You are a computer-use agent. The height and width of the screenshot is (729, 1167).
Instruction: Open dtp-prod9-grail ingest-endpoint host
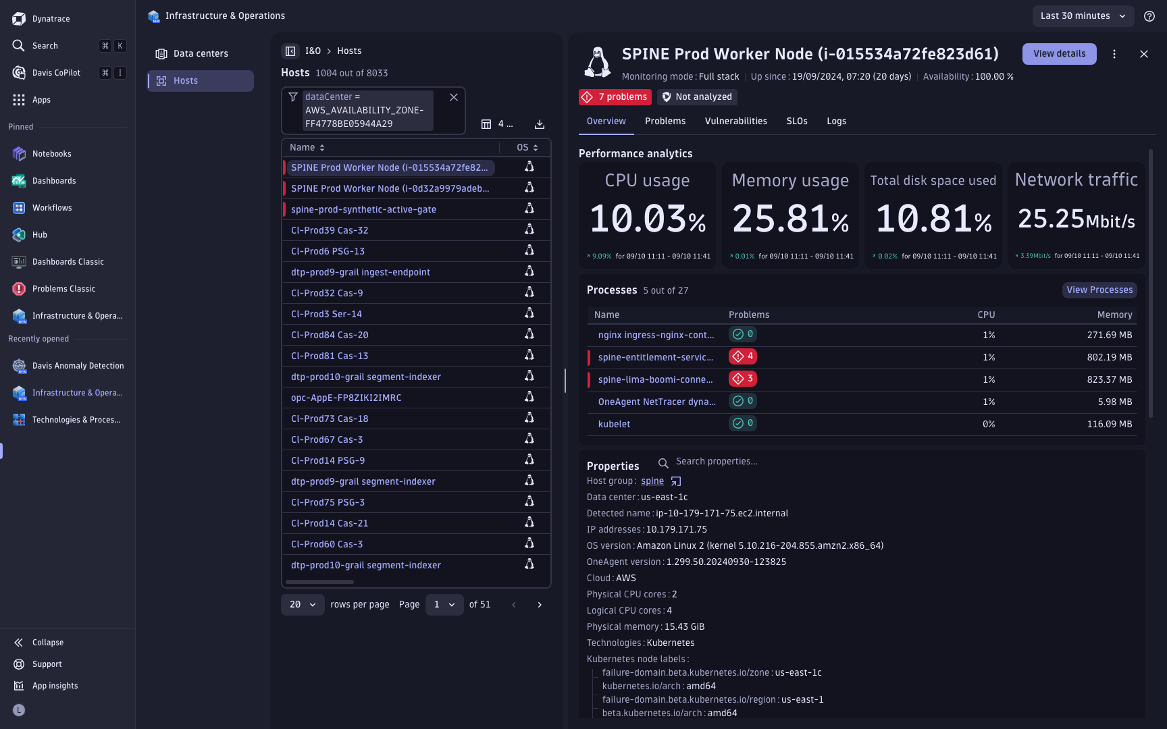(x=361, y=273)
